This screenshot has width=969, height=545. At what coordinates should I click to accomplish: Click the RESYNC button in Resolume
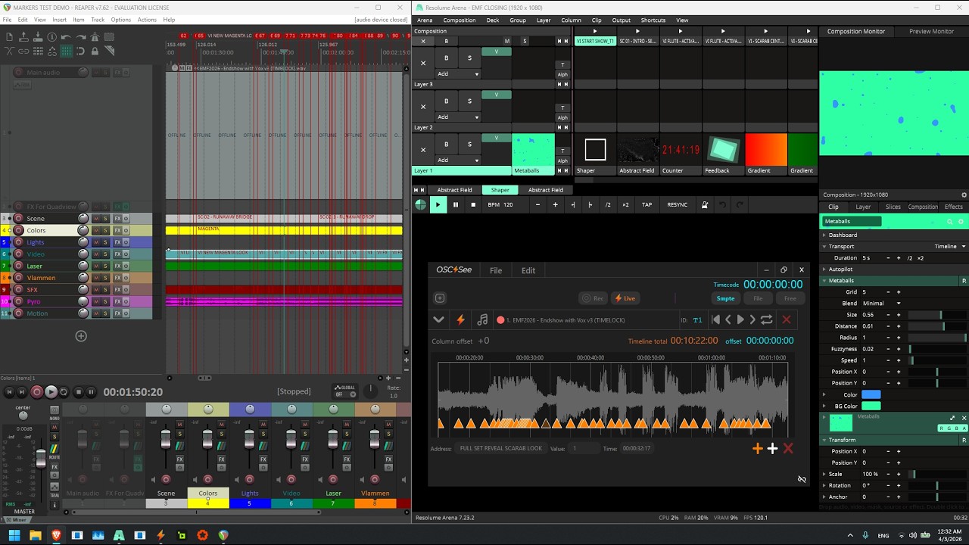678,204
